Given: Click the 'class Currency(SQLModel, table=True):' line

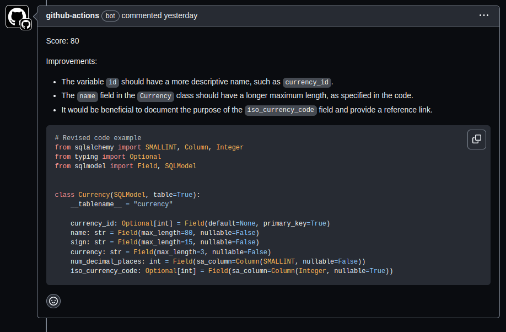Looking at the screenshot, I should (x=127, y=195).
